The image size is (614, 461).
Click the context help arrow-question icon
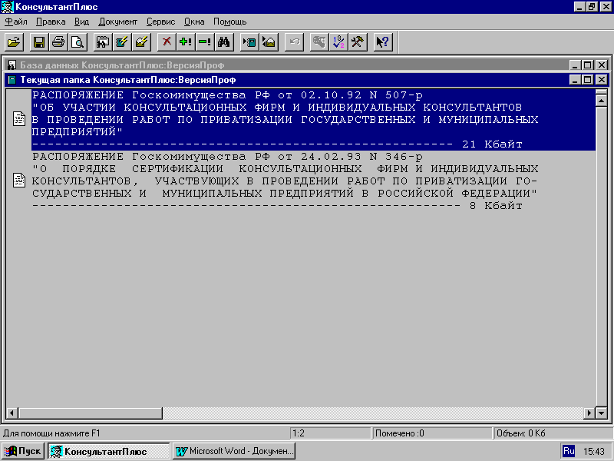[x=383, y=42]
